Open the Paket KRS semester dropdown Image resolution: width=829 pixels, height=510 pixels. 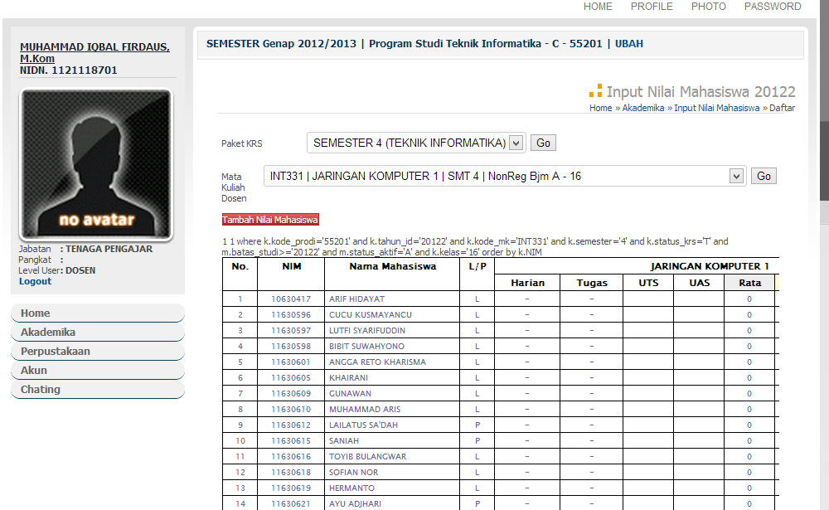(x=415, y=143)
